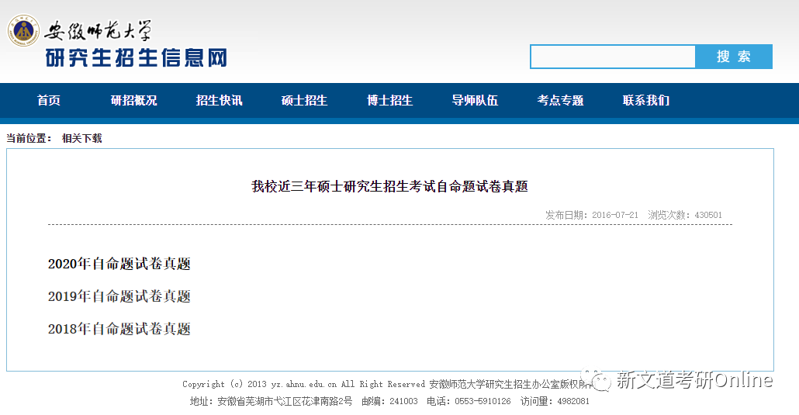Open 2020年自命题试卷真题 link

click(119, 264)
